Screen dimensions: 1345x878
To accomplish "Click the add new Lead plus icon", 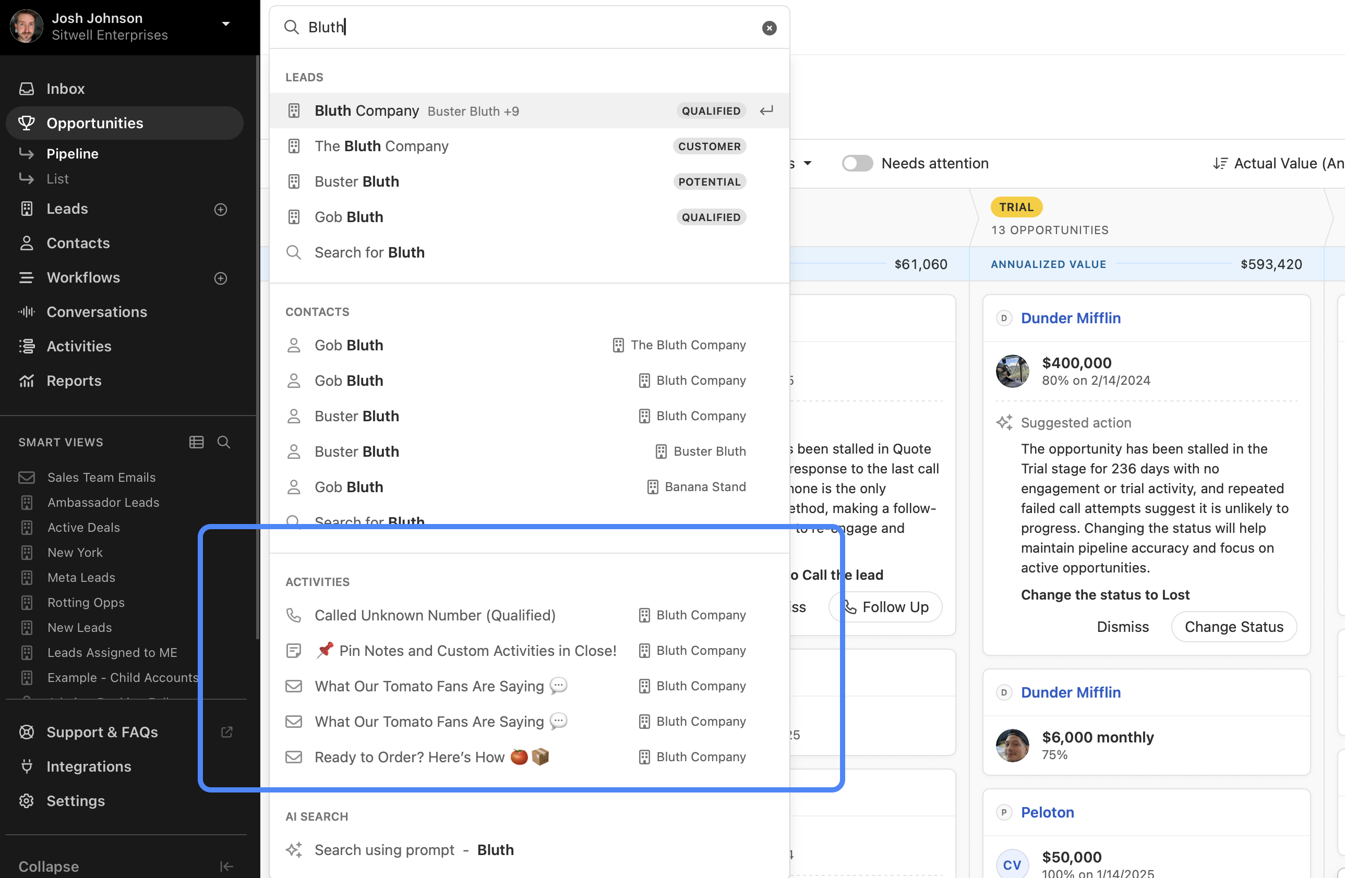I will pos(220,210).
